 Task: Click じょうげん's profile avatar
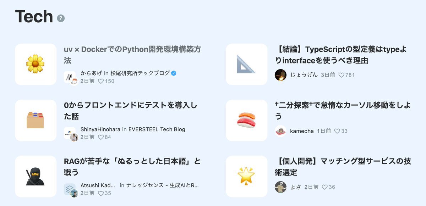point(280,75)
